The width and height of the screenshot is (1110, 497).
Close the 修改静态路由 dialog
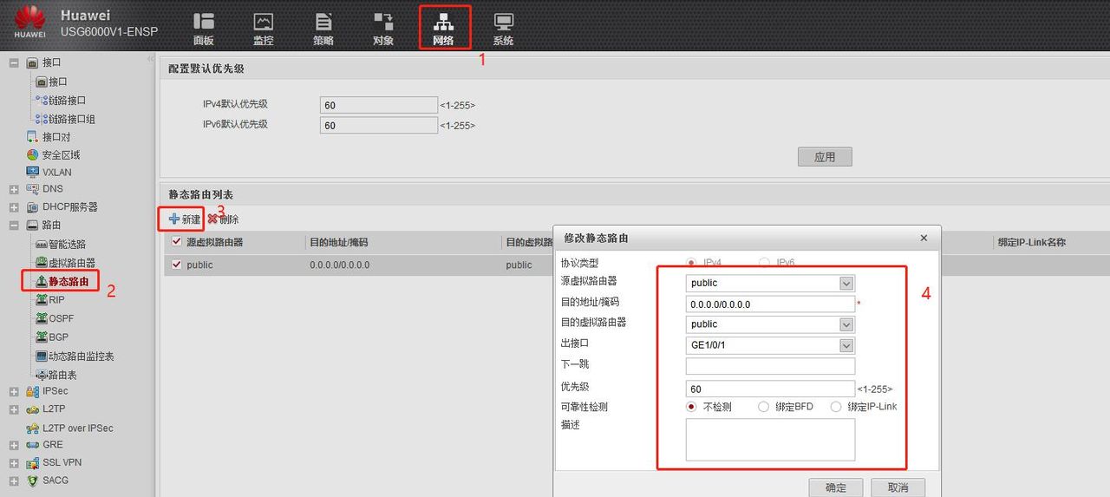pyautogui.click(x=924, y=238)
